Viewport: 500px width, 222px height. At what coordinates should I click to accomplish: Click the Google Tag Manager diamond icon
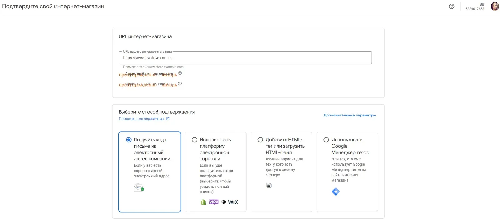click(x=336, y=191)
